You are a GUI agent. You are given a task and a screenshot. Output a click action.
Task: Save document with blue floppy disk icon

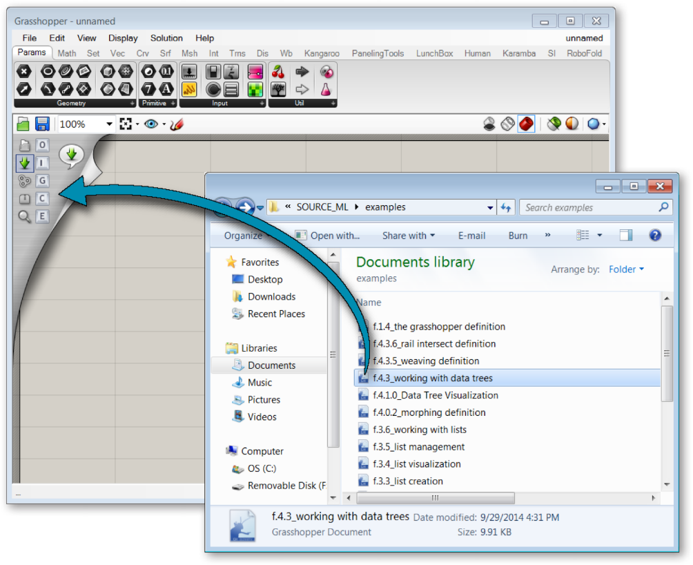coord(42,124)
